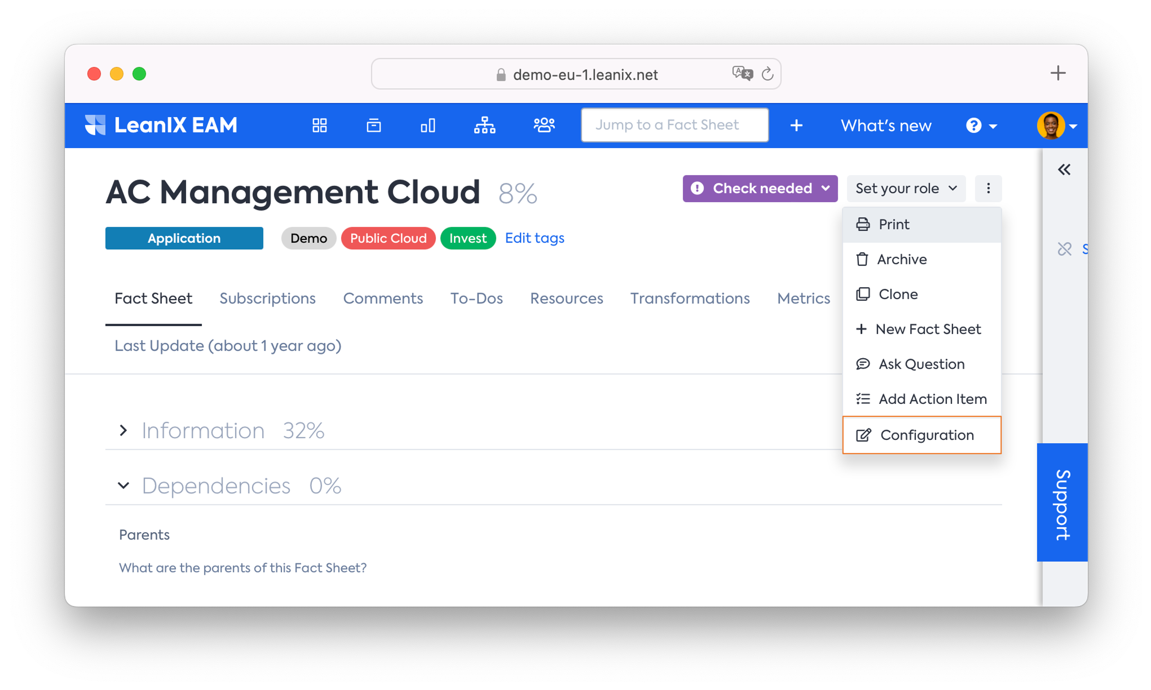Open the Check needed status dropdown
Viewport: 1151px width, 690px height.
click(760, 188)
